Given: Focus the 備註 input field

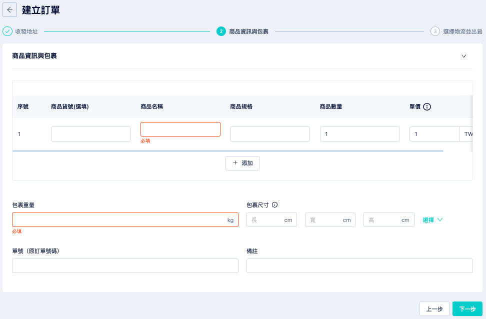Looking at the screenshot, I should tap(359, 265).
